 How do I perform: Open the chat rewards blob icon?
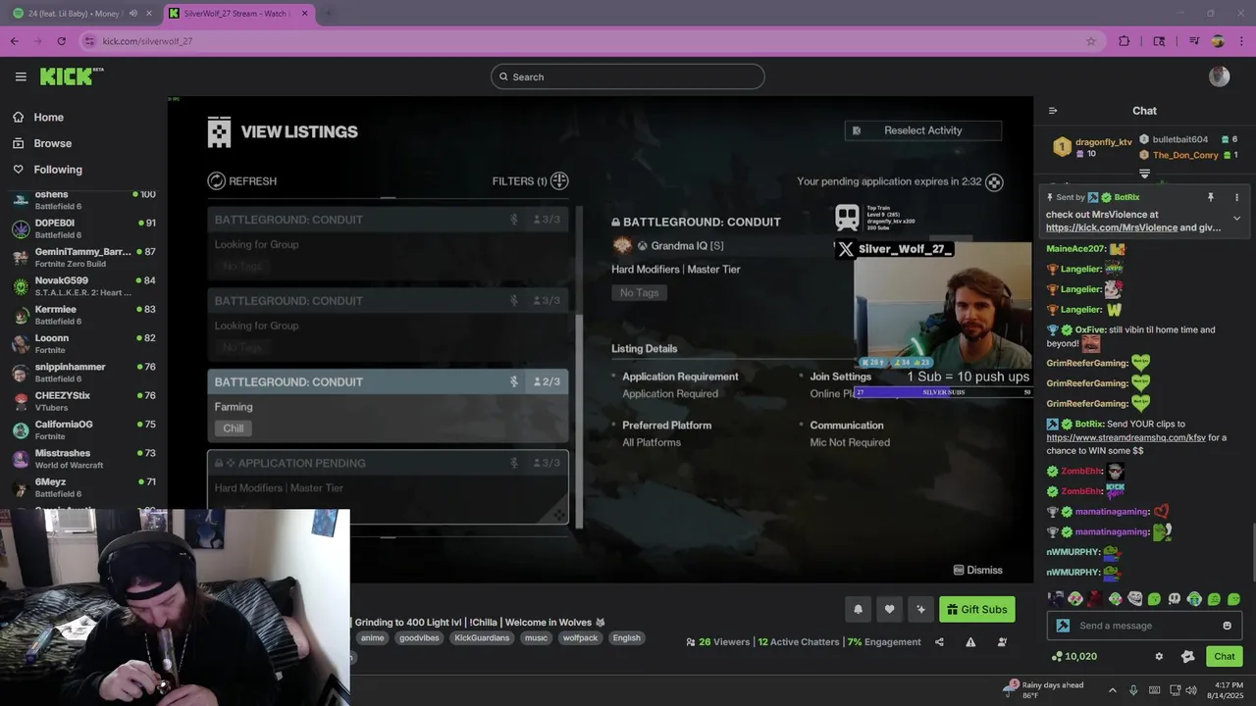point(1187,656)
